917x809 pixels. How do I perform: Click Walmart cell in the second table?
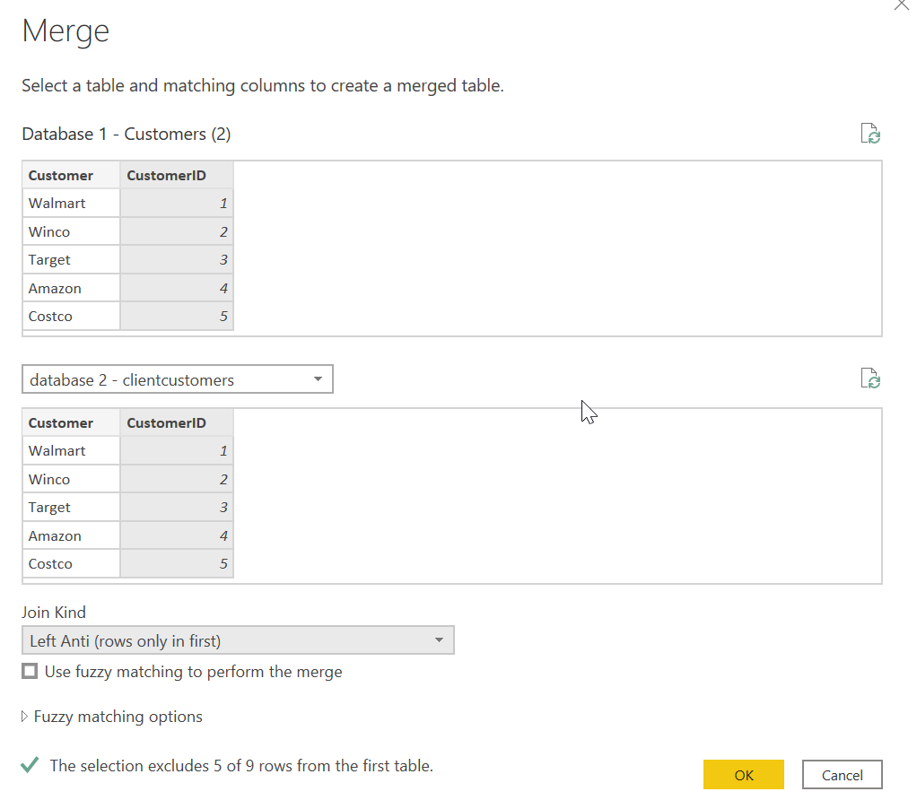(72, 450)
